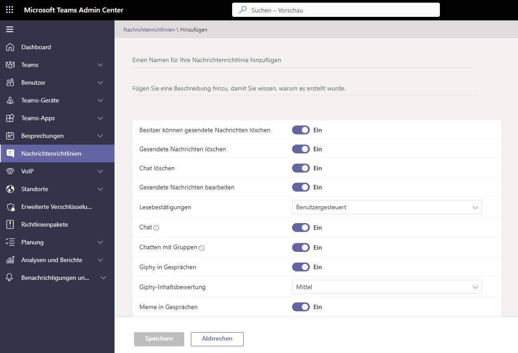Open the app launcher waffle icon

9,10
